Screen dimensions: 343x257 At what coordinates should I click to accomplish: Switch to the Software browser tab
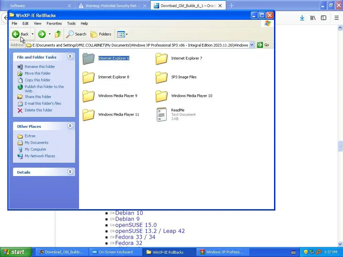click(x=37, y=6)
